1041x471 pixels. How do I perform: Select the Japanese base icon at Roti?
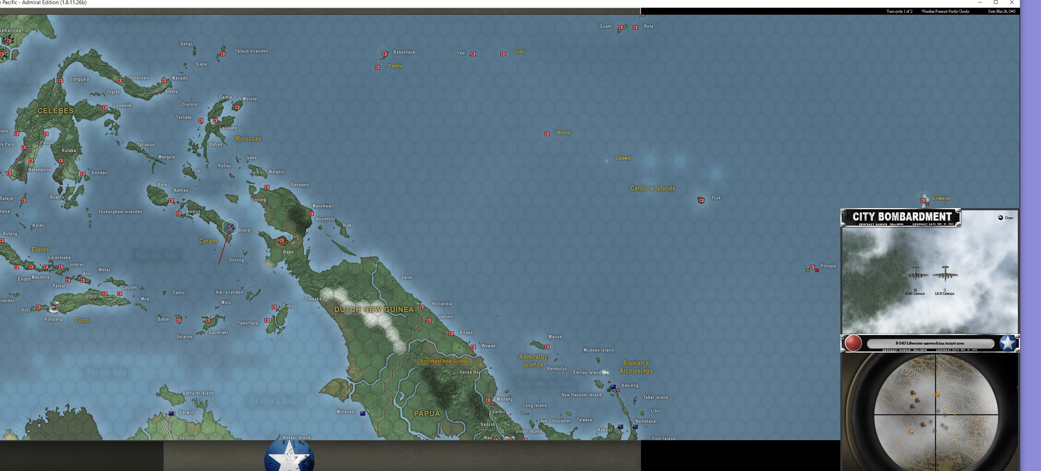coord(38,307)
